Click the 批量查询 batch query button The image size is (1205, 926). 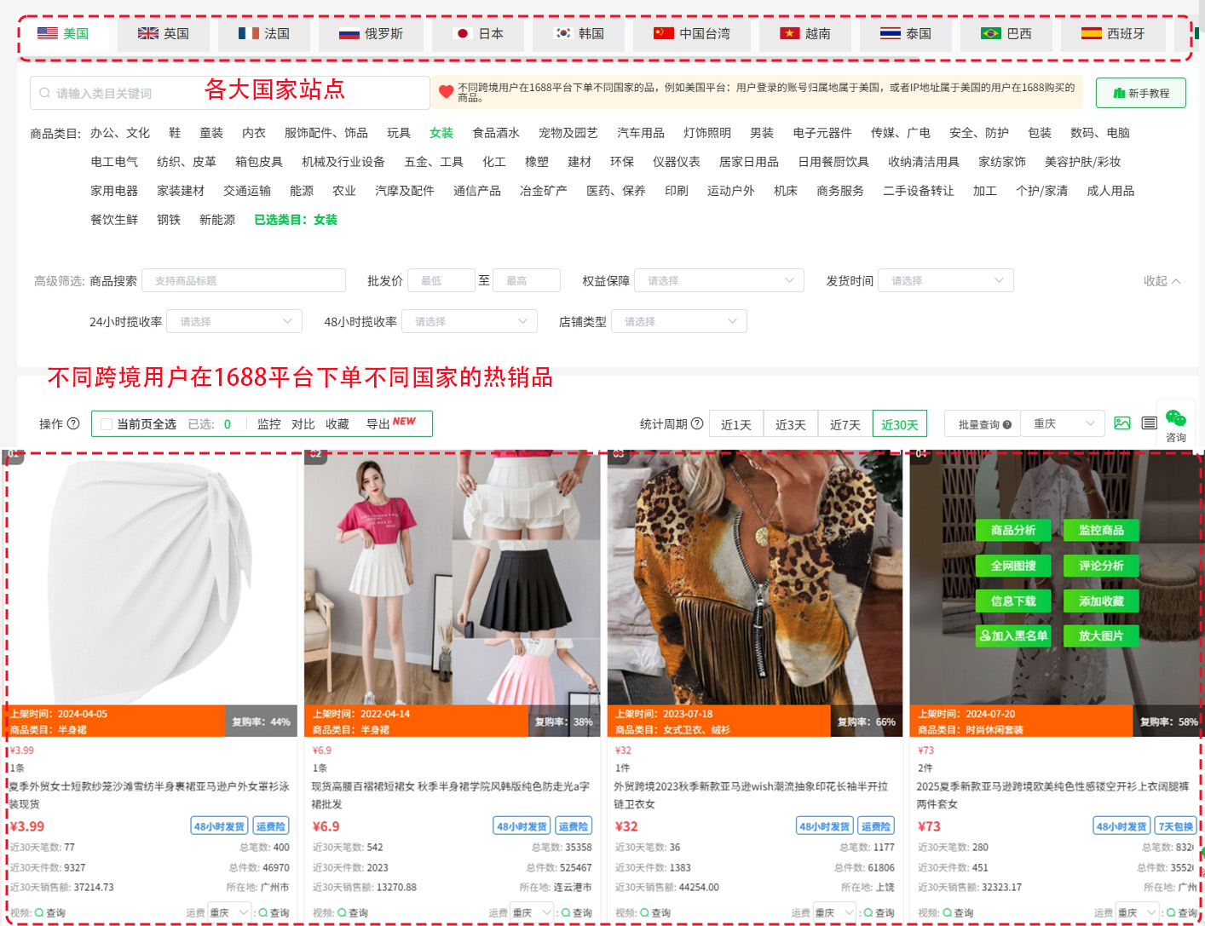tap(984, 424)
